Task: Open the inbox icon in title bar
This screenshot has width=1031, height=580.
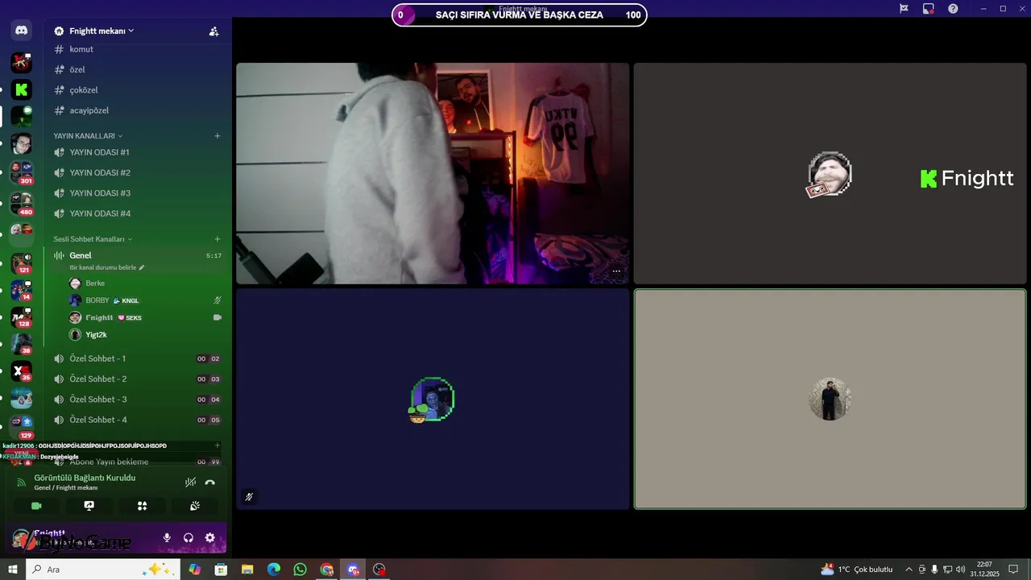Action: (x=928, y=8)
